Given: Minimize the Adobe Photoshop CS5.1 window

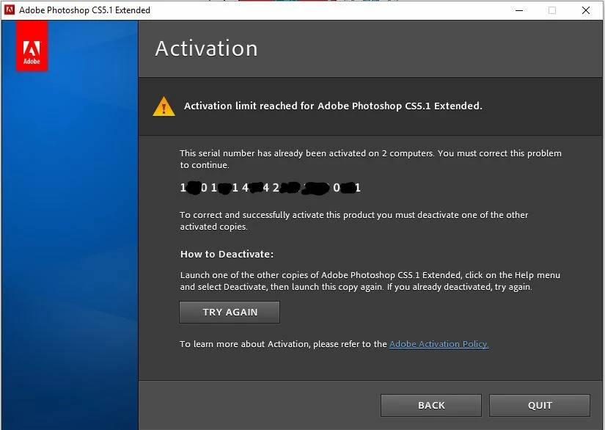Looking at the screenshot, I should (x=519, y=10).
